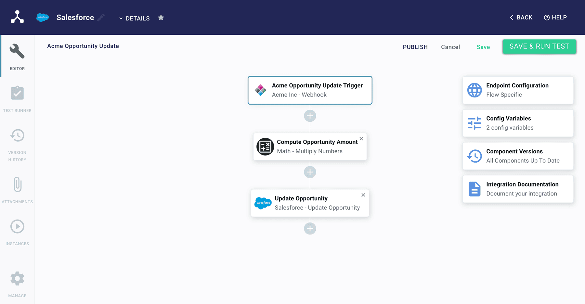Click Salesforce icon on Update Opportunity step
The image size is (585, 304).
(x=263, y=203)
